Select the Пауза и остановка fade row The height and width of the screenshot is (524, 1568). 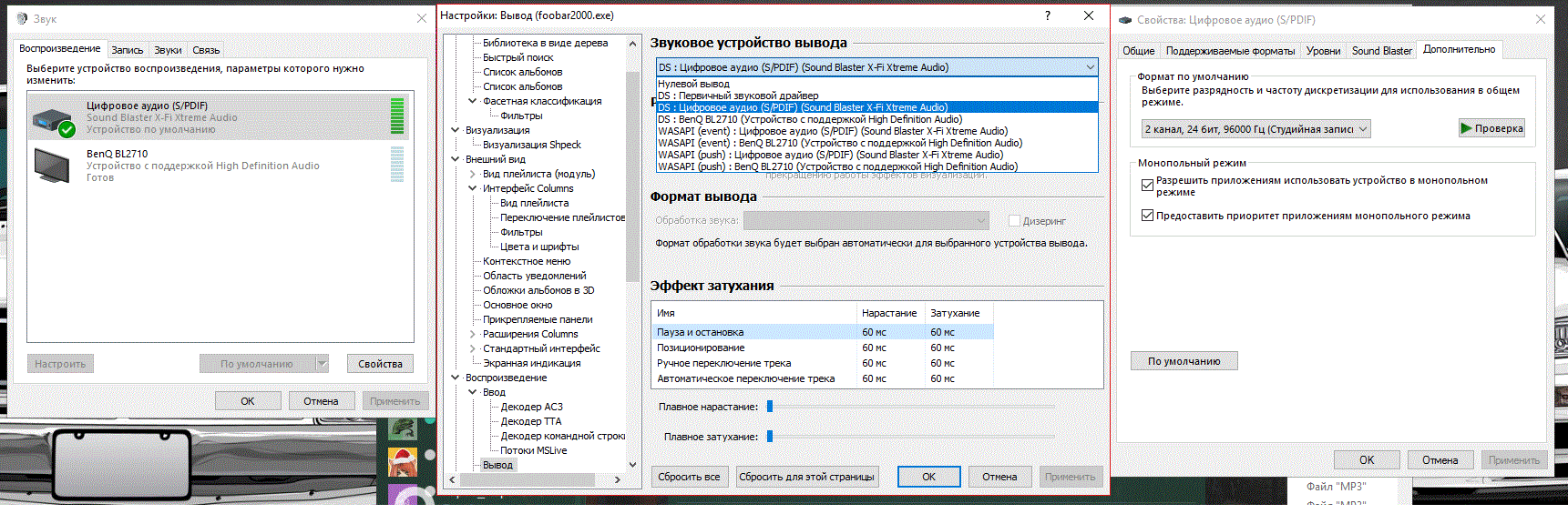pyautogui.click(x=822, y=332)
